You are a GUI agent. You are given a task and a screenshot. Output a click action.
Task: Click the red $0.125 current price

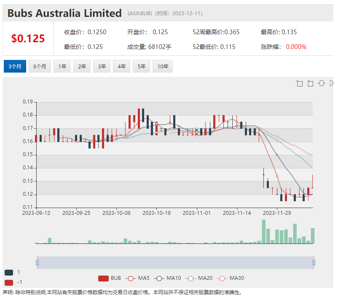(x=28, y=38)
